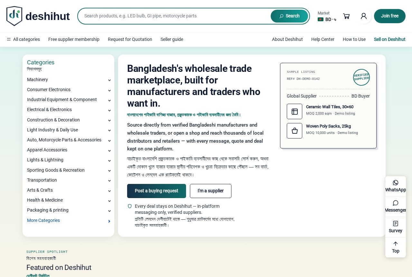Click Post a buying request
412x277 pixels.
[x=156, y=191]
